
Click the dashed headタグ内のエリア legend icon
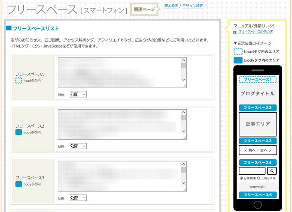pyautogui.click(x=238, y=52)
